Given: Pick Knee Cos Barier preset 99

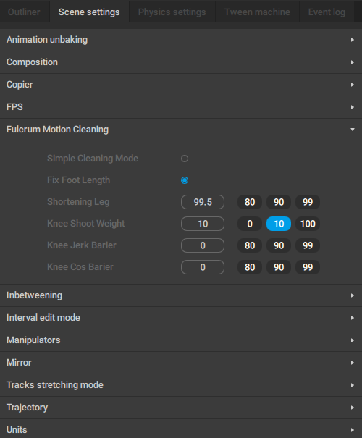Looking at the screenshot, I should (308, 267).
